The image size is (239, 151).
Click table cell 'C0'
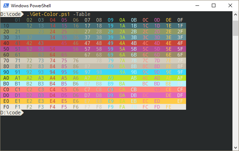6,89
